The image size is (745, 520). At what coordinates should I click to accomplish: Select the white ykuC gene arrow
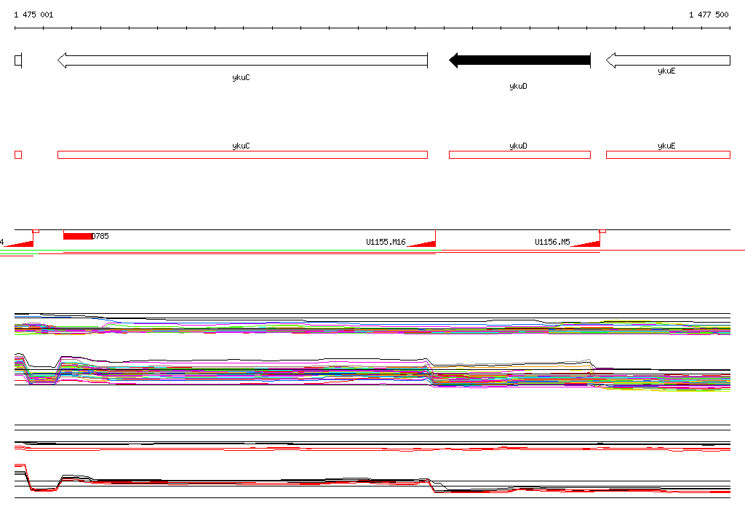coord(242,60)
